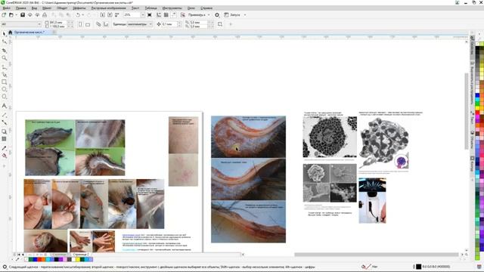This screenshot has width=484, height=272.
Task: Open the Bitmaps menu
Action: pos(108,8)
